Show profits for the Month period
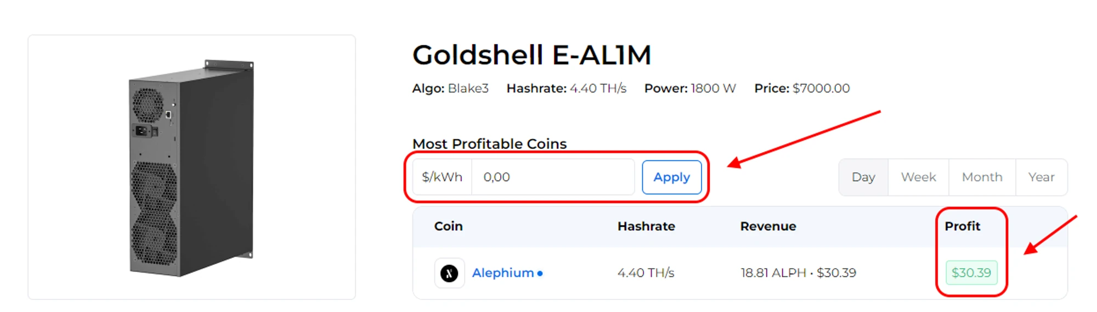Viewport: 1097px width, 312px height. [982, 177]
